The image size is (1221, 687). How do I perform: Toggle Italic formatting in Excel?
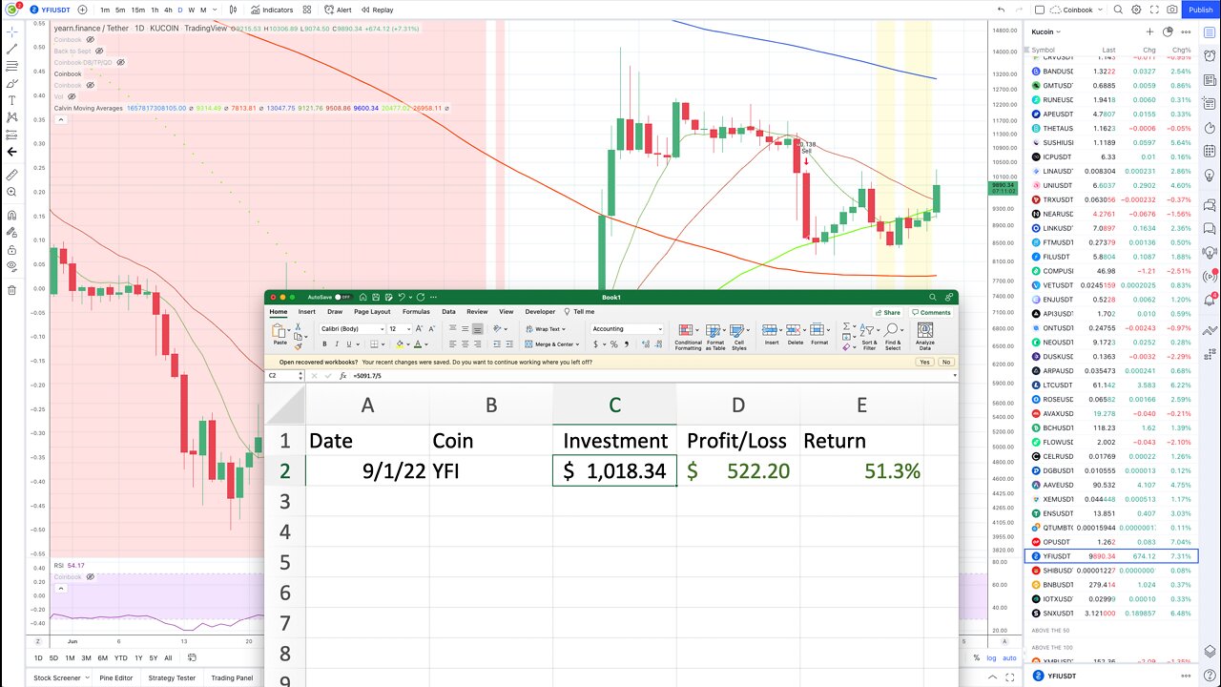coord(337,343)
